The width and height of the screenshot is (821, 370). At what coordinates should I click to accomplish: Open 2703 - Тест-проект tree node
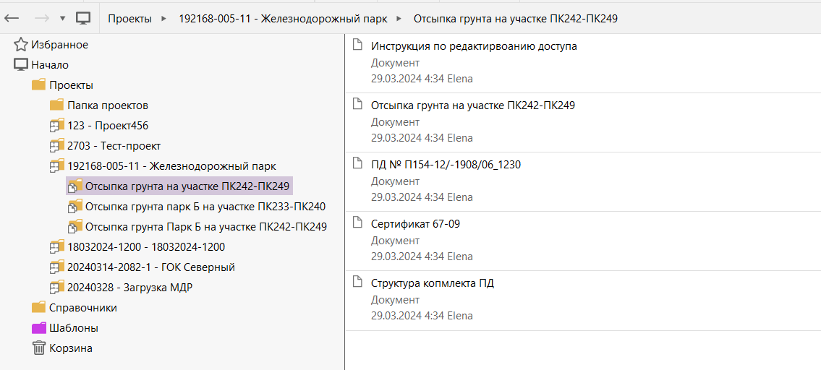coord(114,146)
